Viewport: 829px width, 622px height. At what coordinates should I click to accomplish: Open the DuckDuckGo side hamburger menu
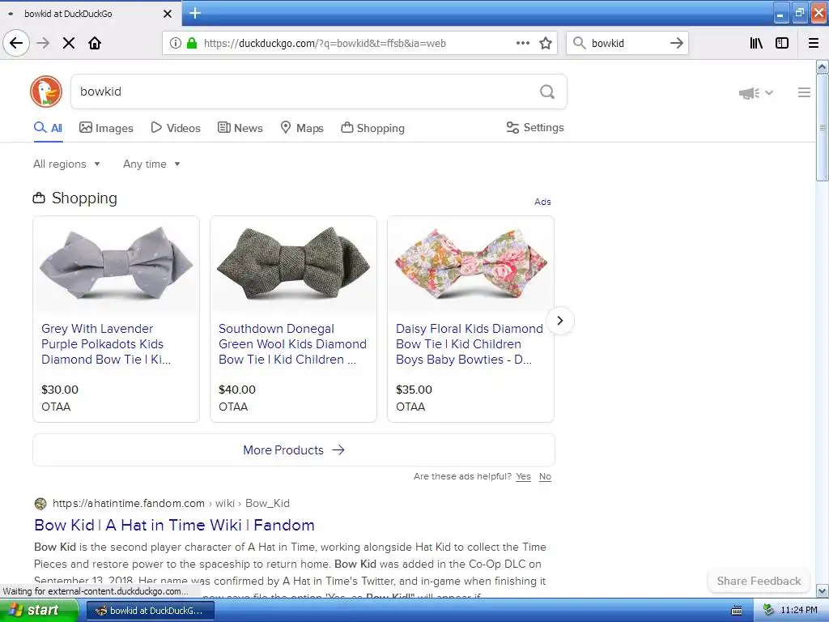[x=804, y=92]
